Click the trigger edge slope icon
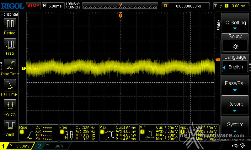The image size is (251, 150). pos(221,6)
